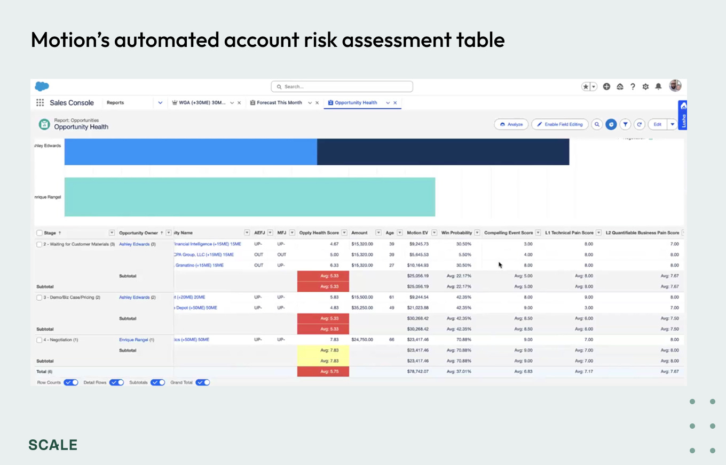Click the Salesforce cloud logo
Image resolution: width=726 pixels, height=465 pixels.
click(42, 86)
